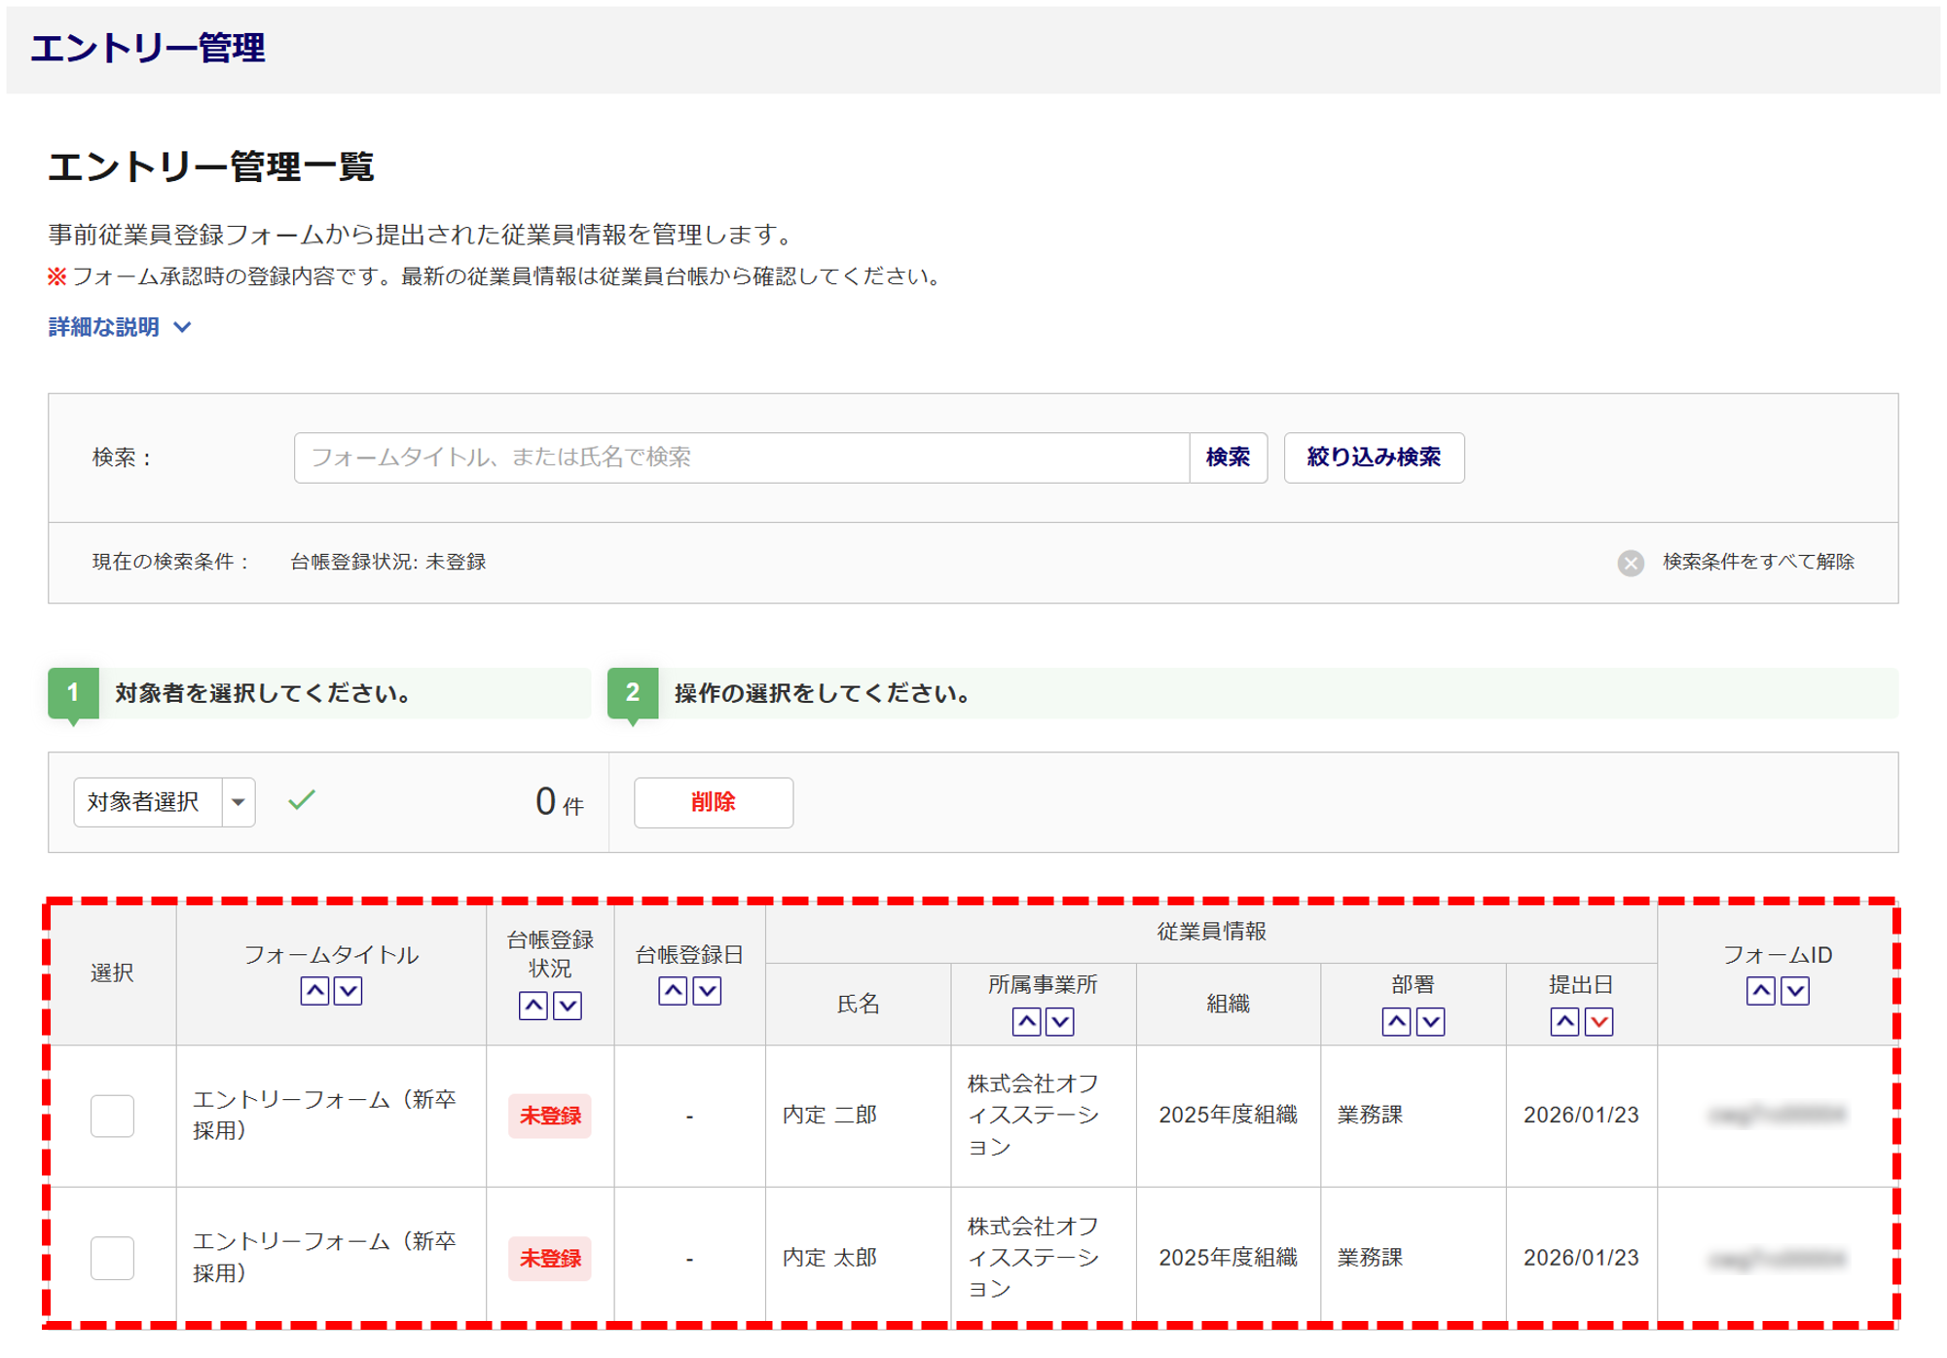
Task: Click the search text input field
Action: pos(740,458)
